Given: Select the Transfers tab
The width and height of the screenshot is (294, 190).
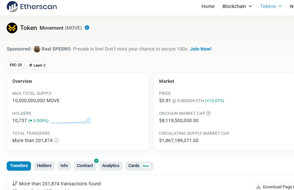Looking at the screenshot, I should pyautogui.click(x=19, y=166).
